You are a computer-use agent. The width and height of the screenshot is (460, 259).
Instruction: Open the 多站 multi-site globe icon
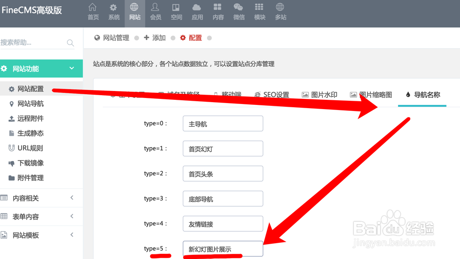coord(280,7)
